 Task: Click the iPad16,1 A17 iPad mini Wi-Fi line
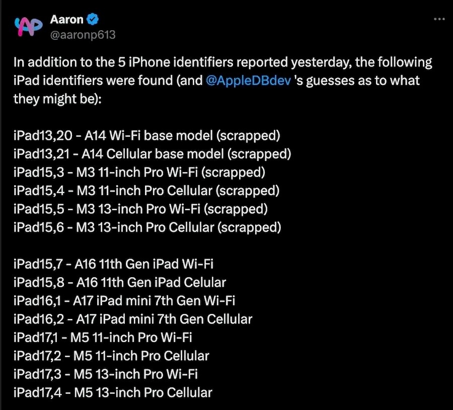[x=124, y=300]
